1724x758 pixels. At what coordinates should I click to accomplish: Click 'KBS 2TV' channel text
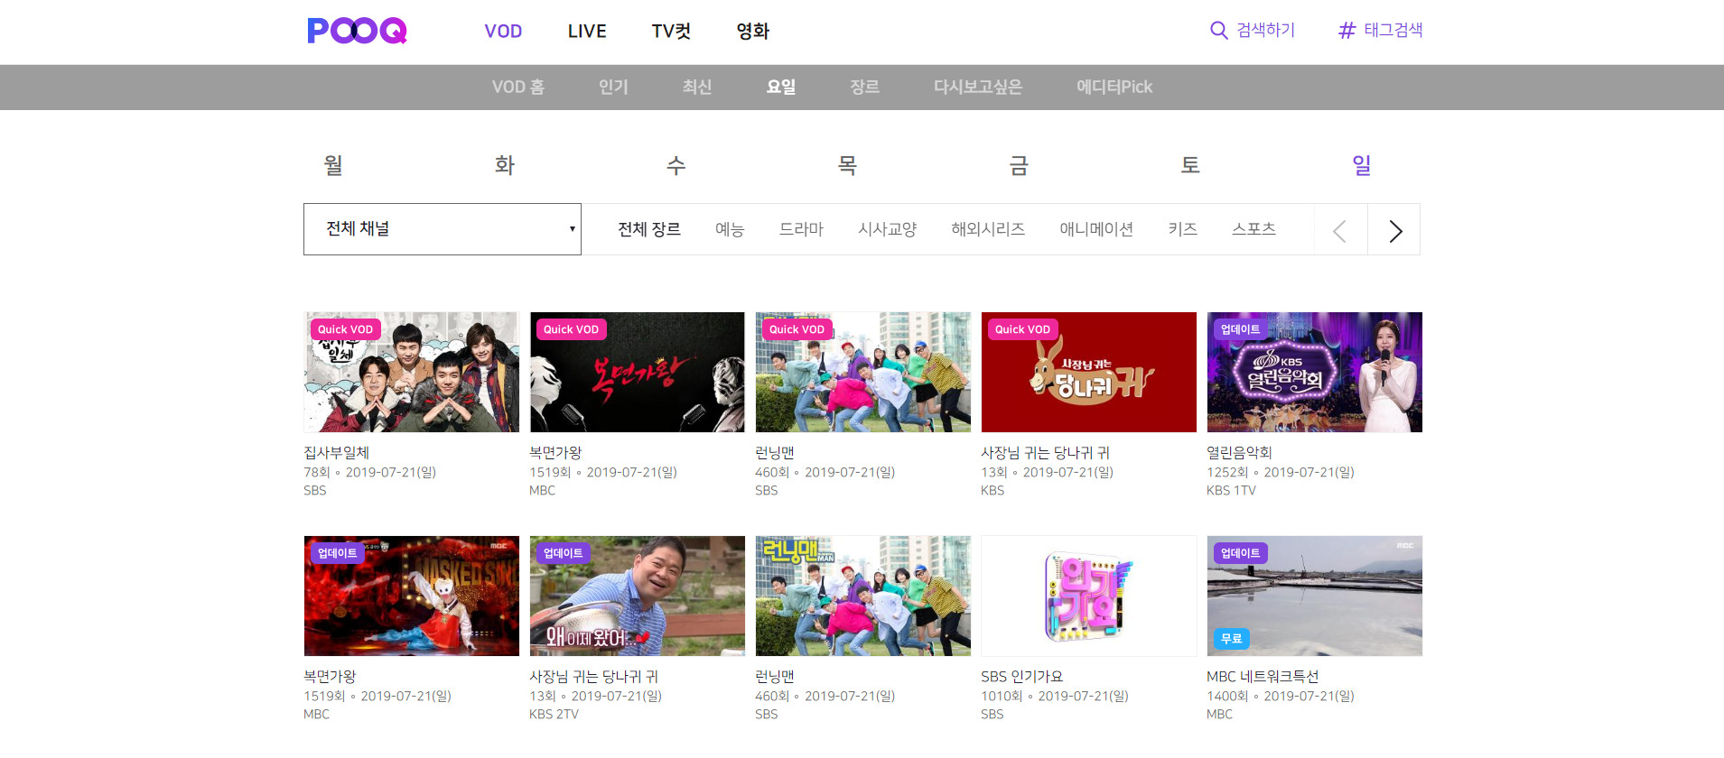point(554,715)
